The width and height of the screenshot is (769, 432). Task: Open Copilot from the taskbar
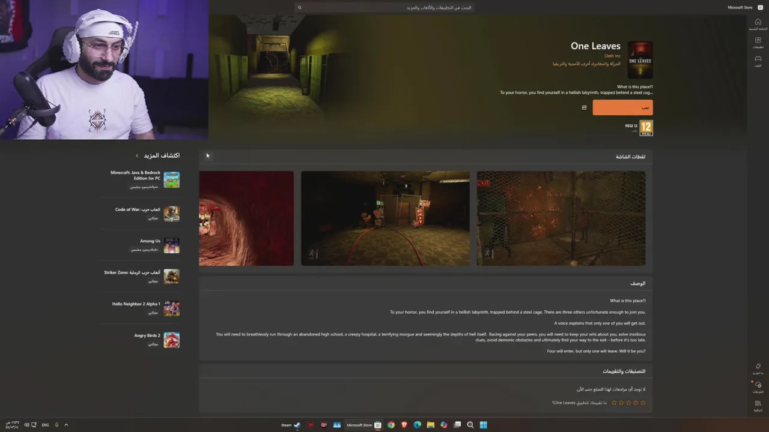444,425
